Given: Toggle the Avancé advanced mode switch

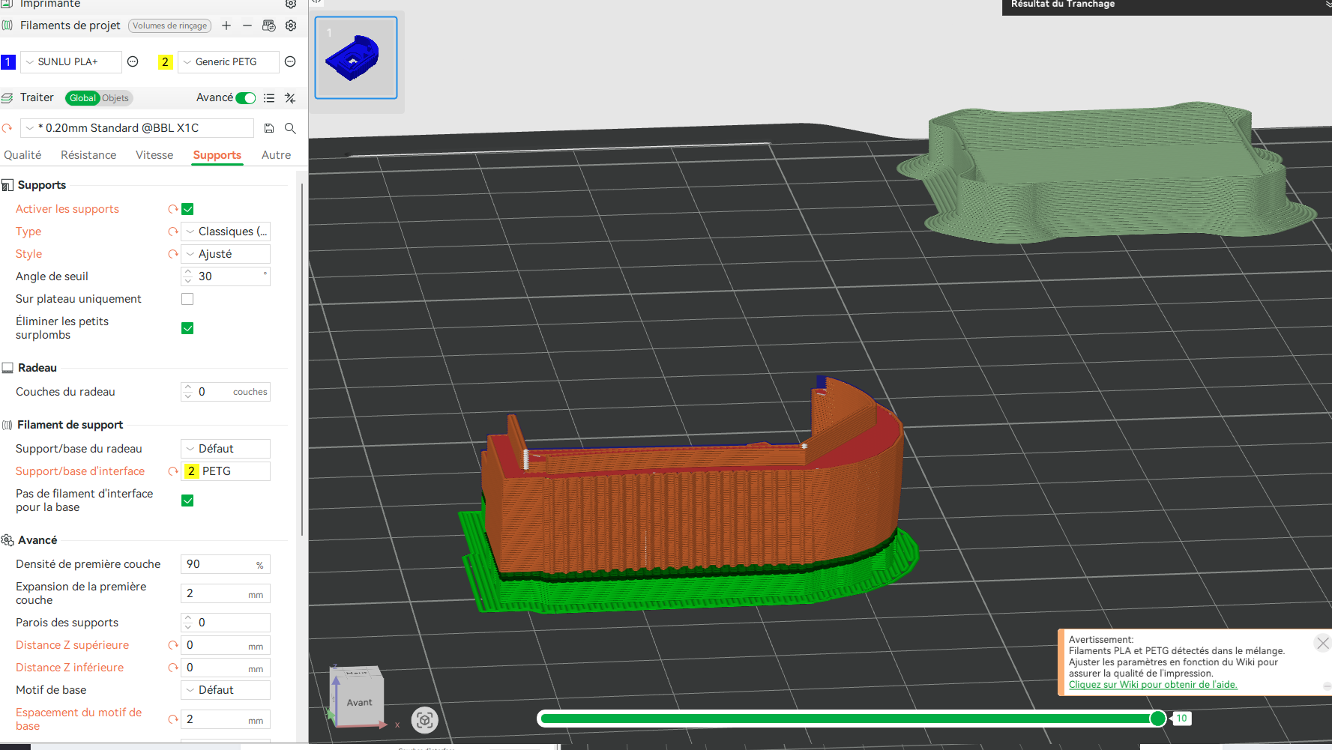Looking at the screenshot, I should coord(245,98).
